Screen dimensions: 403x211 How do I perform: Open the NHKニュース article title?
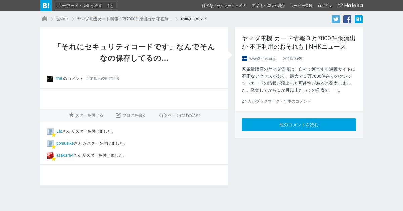299,42
